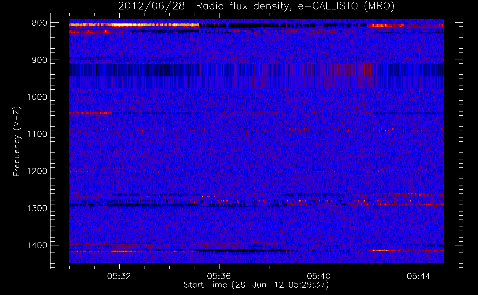Click the 05:36 time tick label
Viewport: 478px width, 295px height.
[x=219, y=276]
